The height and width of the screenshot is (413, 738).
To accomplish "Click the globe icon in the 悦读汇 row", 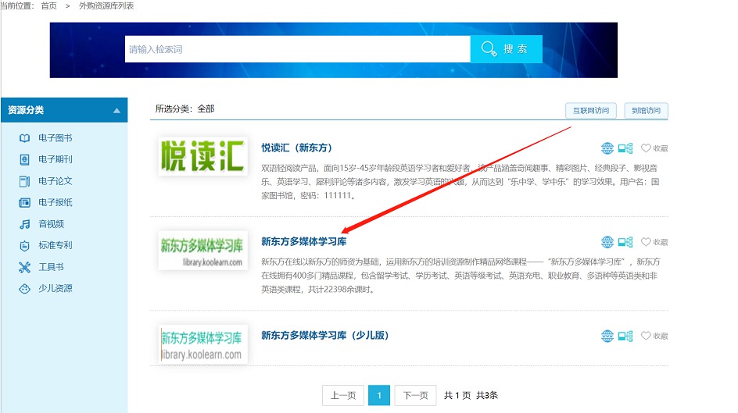I will [x=607, y=148].
